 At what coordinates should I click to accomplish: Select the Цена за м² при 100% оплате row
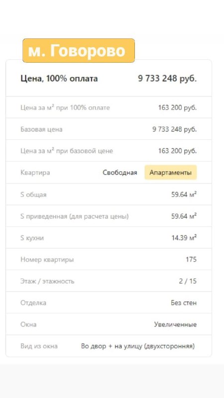(109, 107)
